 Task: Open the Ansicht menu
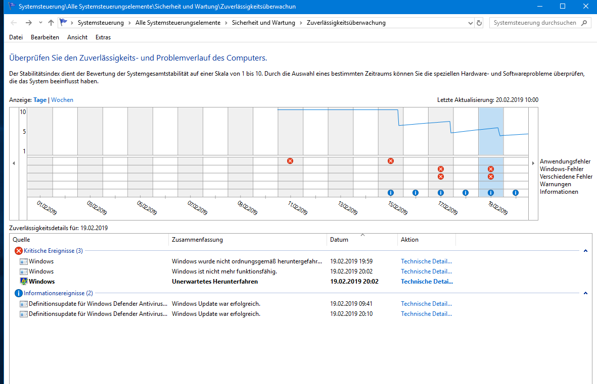point(77,37)
